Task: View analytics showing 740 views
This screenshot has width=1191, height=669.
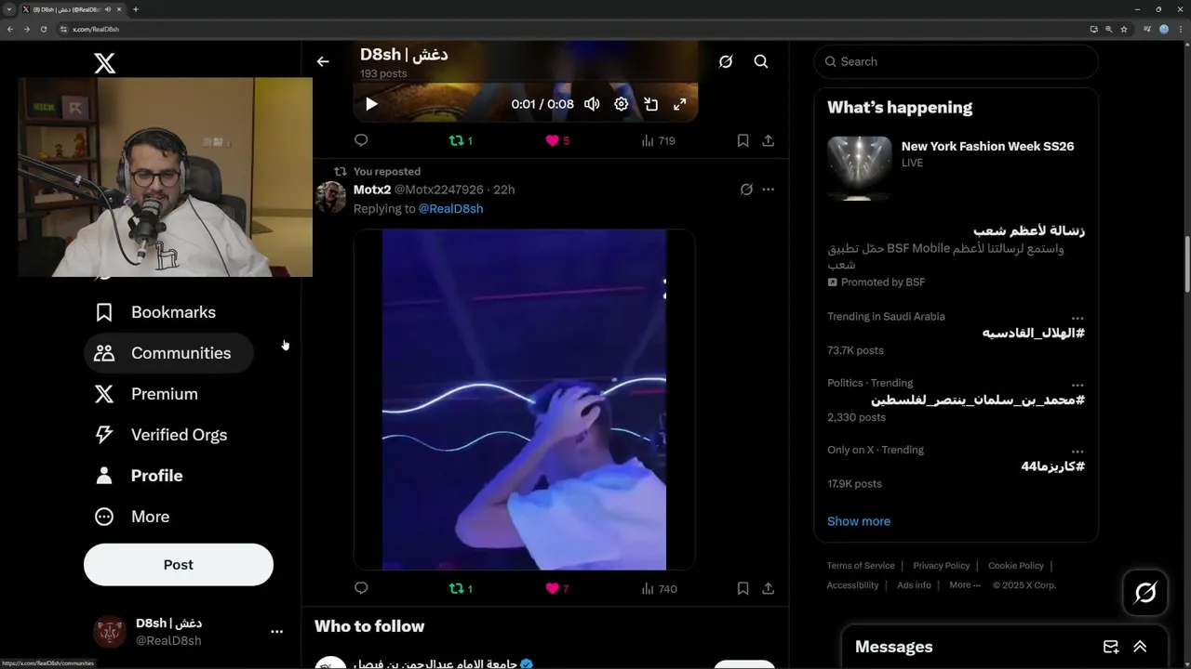Action: (x=659, y=588)
